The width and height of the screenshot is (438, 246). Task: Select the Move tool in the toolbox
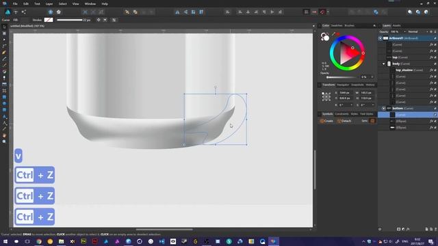coord(4,27)
